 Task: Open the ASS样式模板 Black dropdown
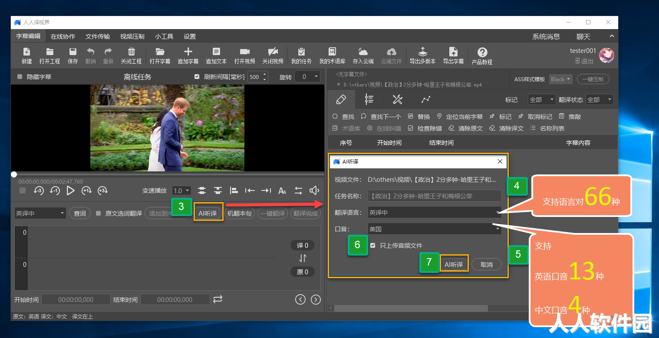[x=561, y=79]
